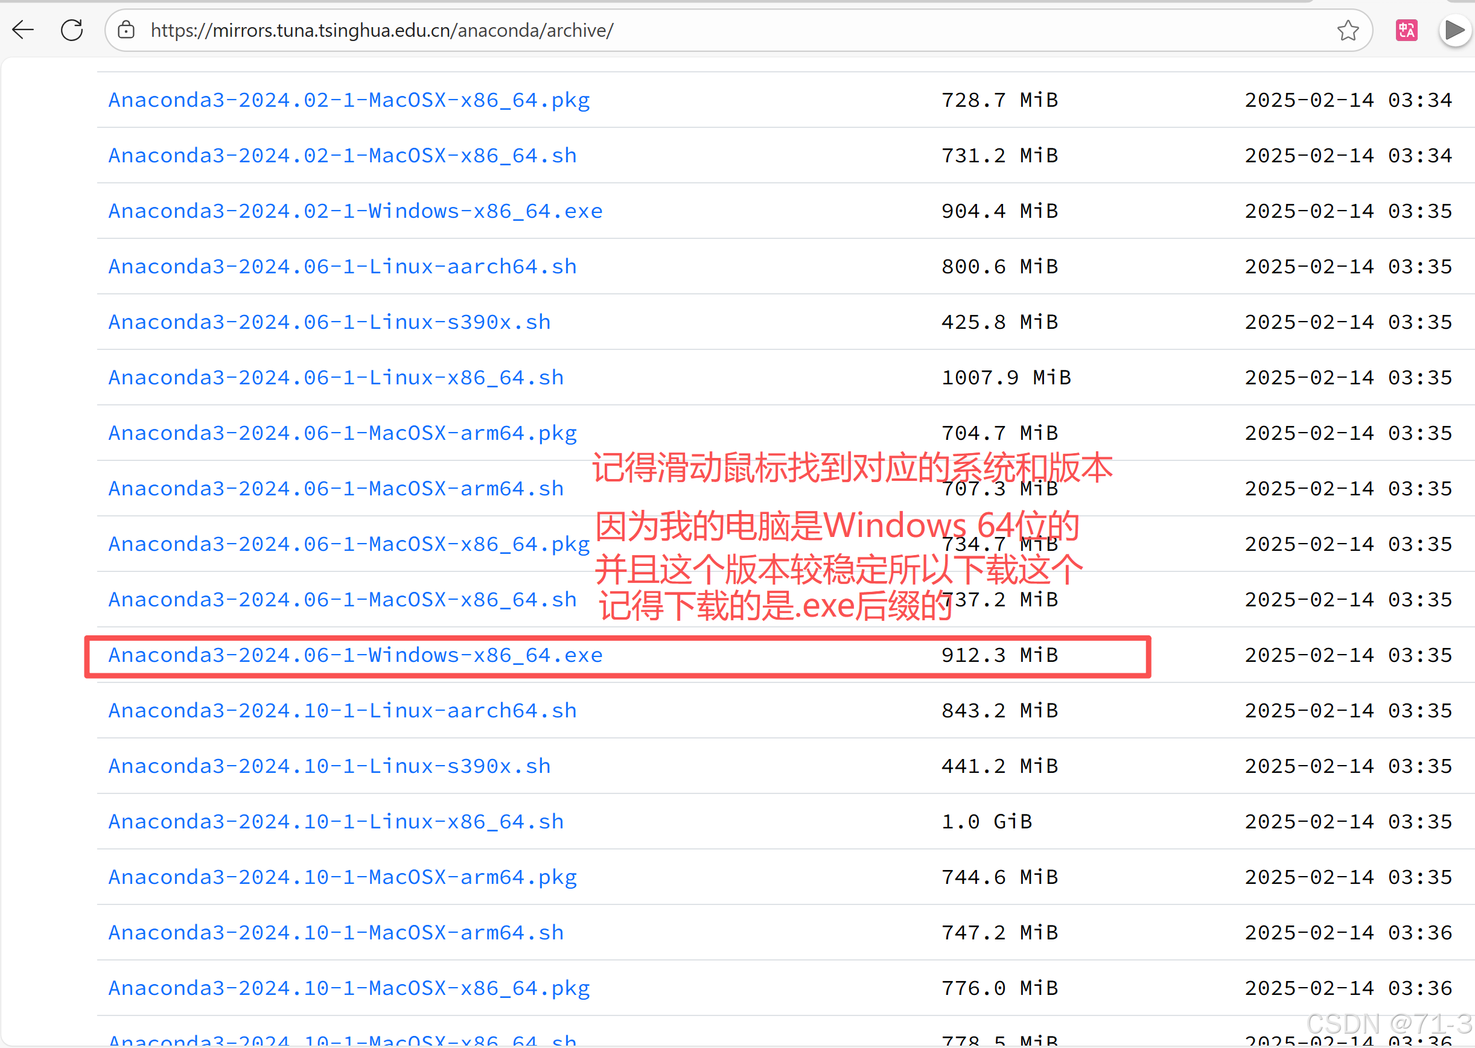Open the translate page icon
This screenshot has height=1048, width=1475.
tap(1407, 30)
